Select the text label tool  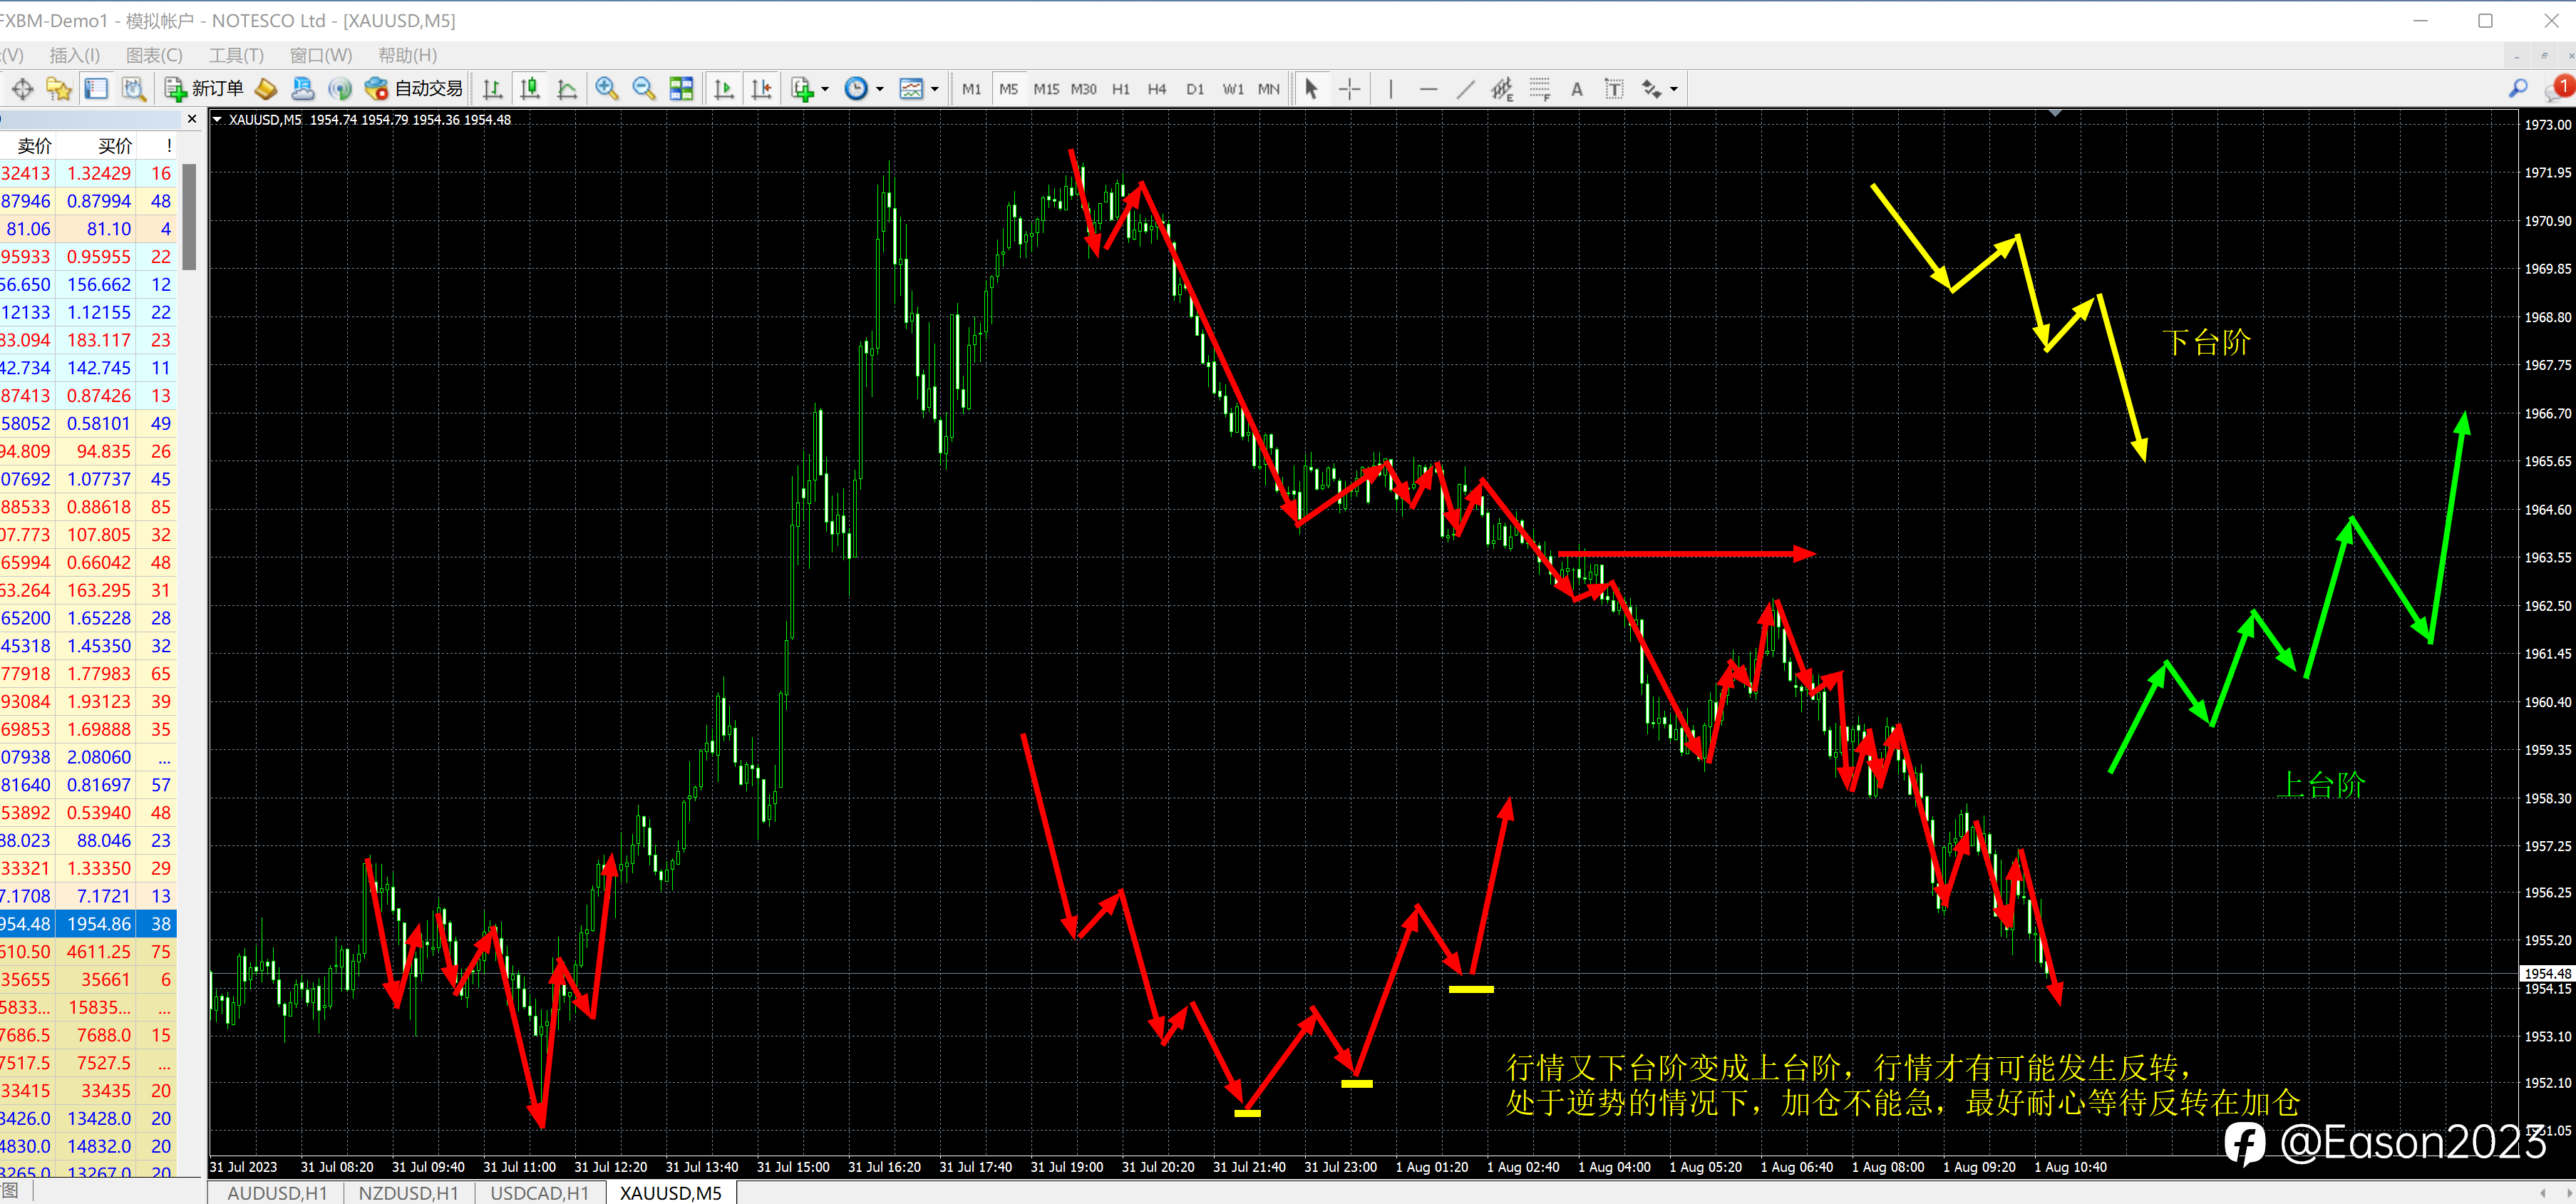tap(1614, 89)
